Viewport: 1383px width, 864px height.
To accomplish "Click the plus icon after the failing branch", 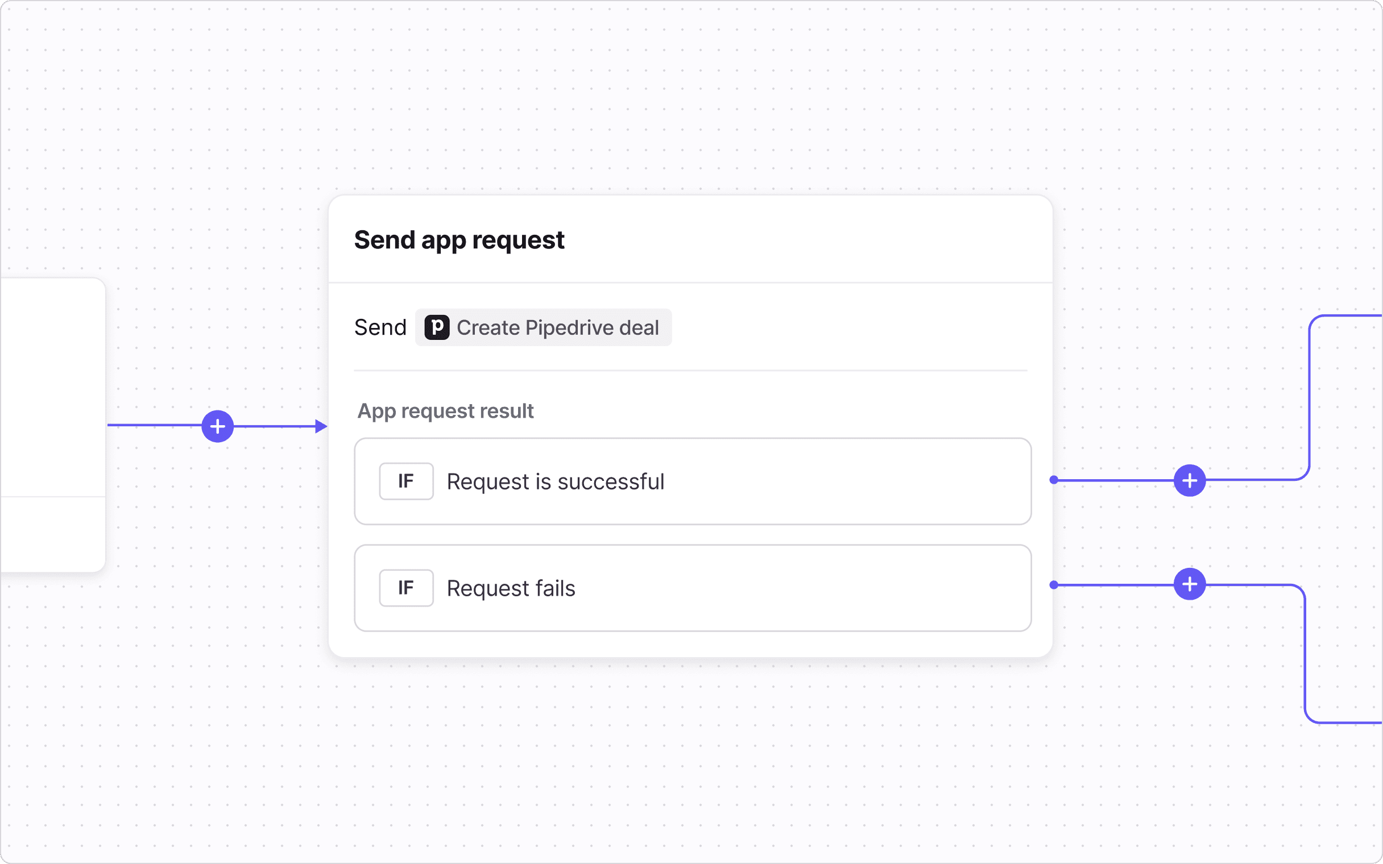I will coord(1189,584).
